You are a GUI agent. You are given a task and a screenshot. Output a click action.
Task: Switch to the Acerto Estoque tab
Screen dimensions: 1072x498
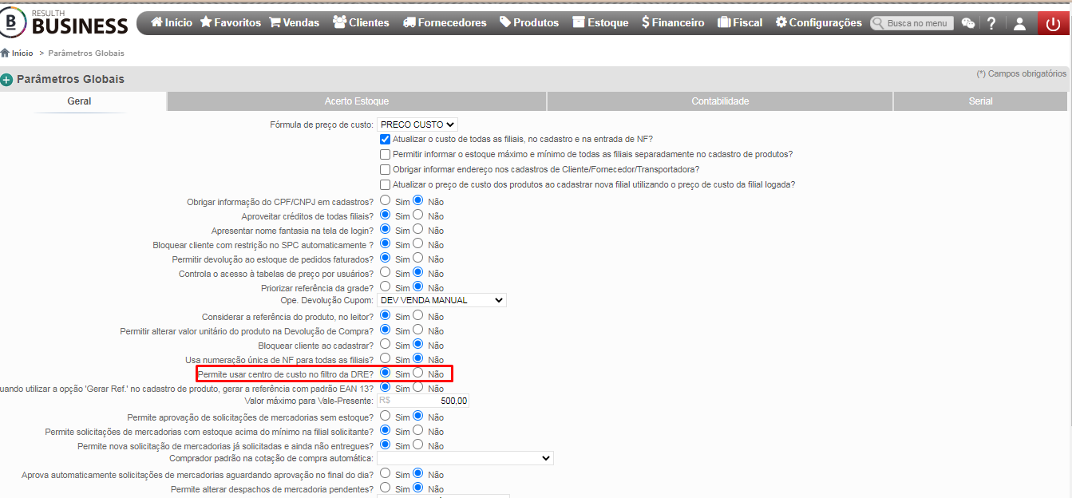coord(357,101)
